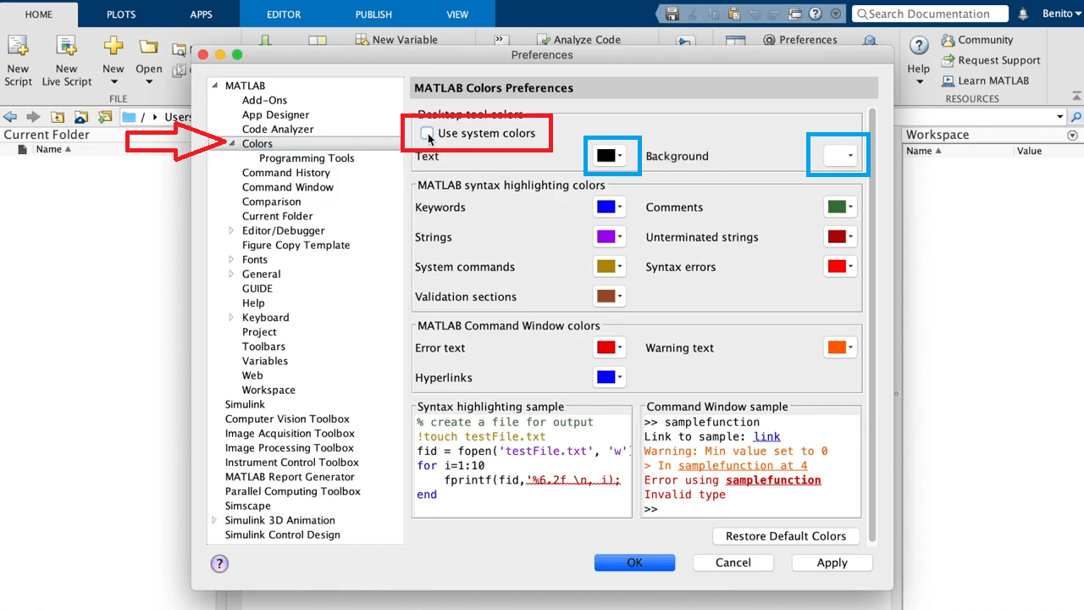Open the Strings color dropdown
Image resolution: width=1084 pixels, height=610 pixels.
click(609, 237)
